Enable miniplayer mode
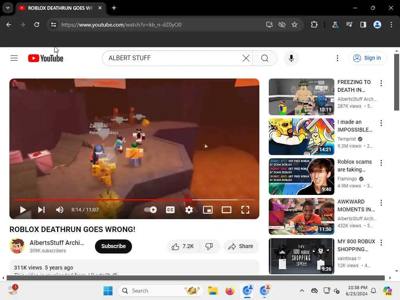This screenshot has width=400, height=300. tap(208, 210)
